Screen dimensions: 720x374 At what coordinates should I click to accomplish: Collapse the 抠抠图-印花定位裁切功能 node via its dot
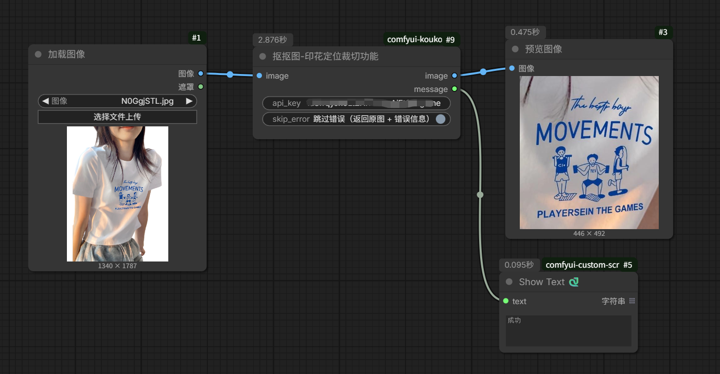click(262, 57)
